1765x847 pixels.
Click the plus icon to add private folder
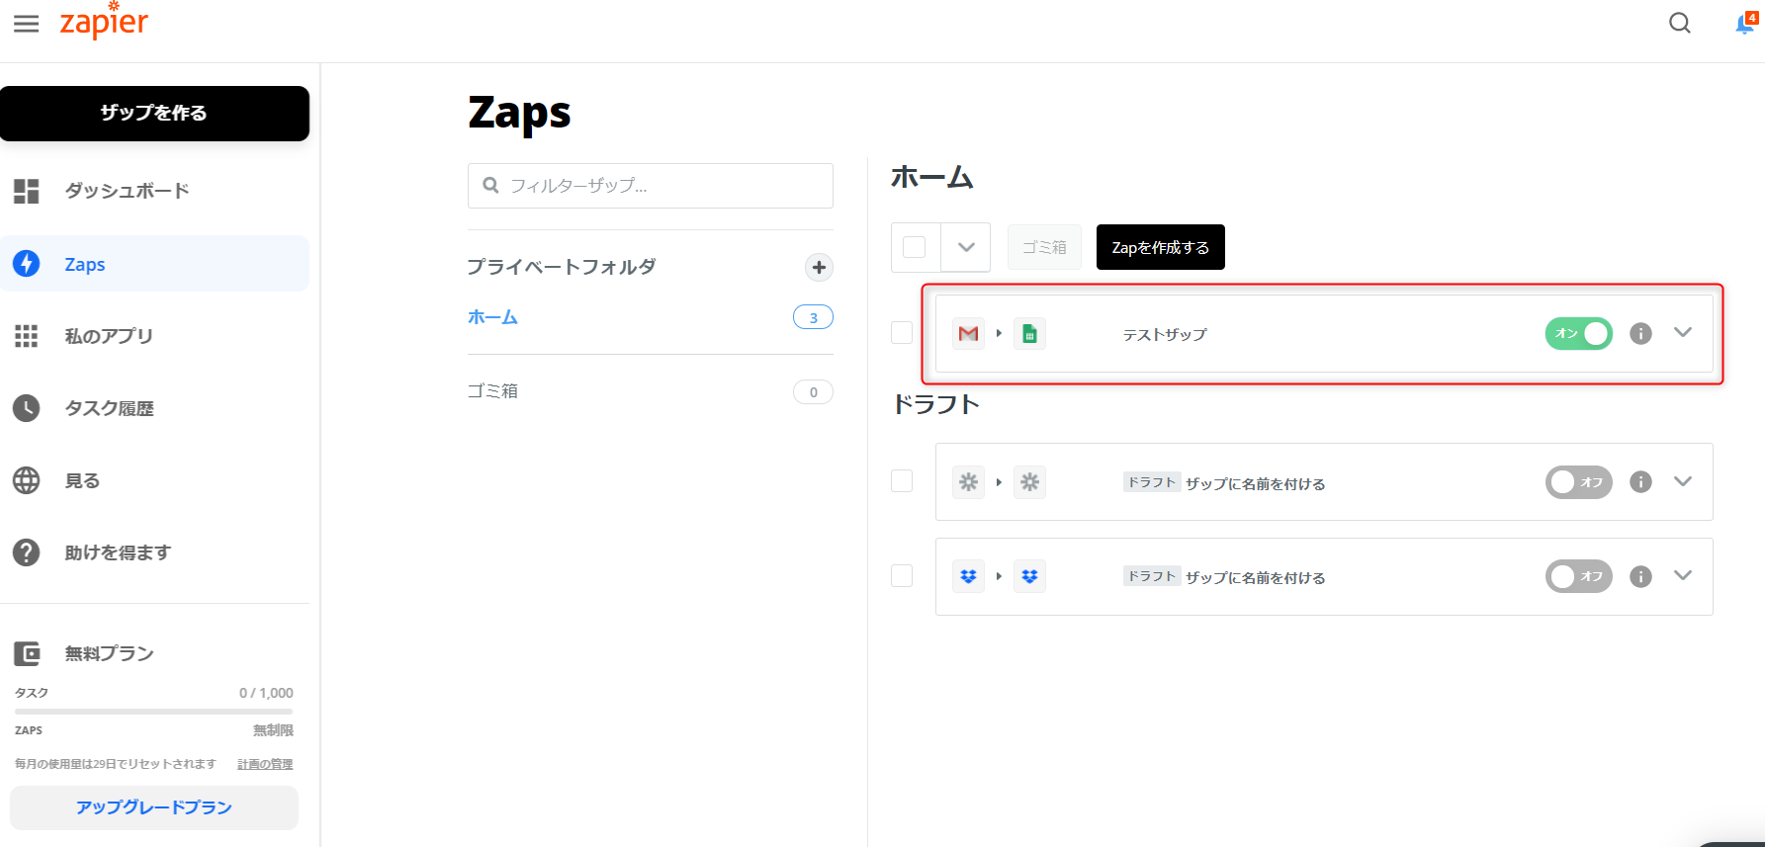tap(819, 267)
